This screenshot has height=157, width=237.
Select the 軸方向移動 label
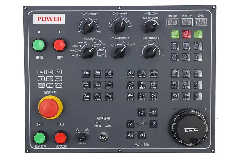point(142,145)
